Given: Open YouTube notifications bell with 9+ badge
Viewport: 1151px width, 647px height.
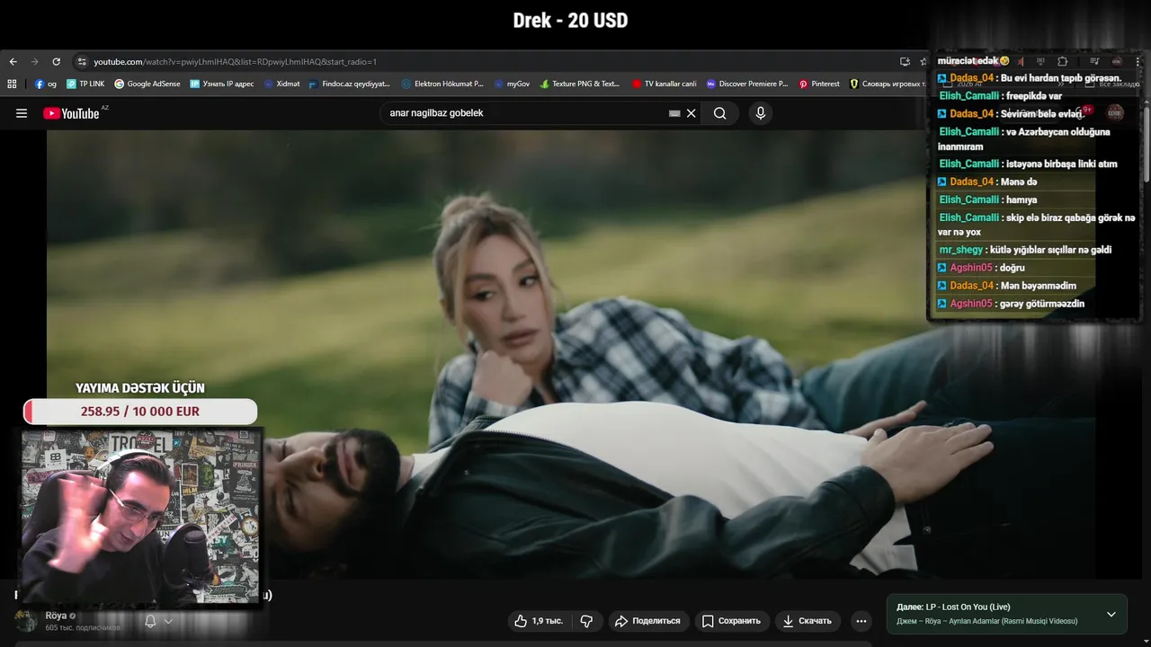Looking at the screenshot, I should (x=1083, y=112).
